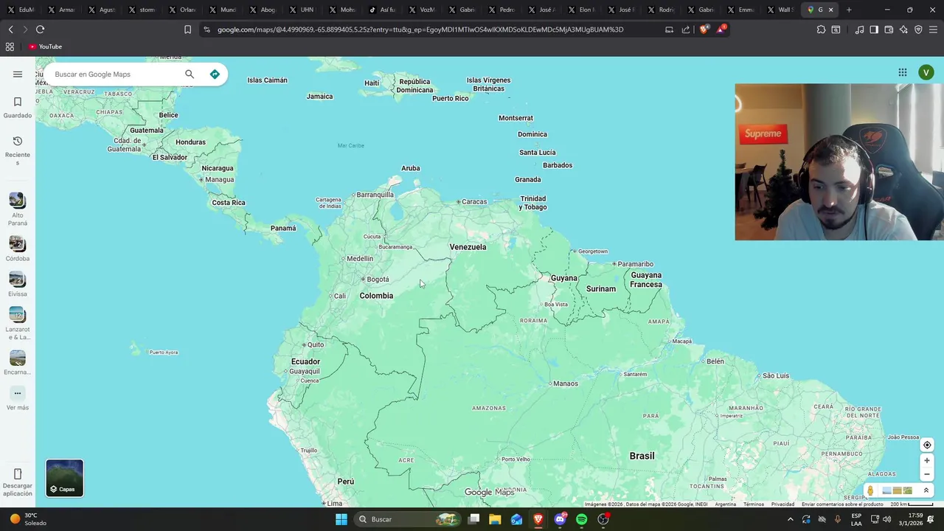Open YouTube bookmark
Screen dimensions: 944x531
(x=46, y=46)
